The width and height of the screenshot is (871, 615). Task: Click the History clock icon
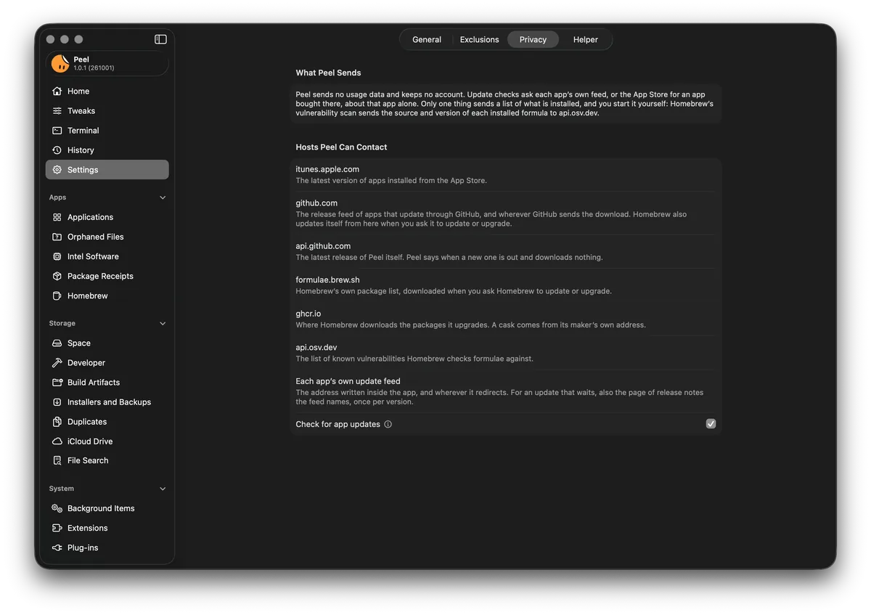(57, 150)
